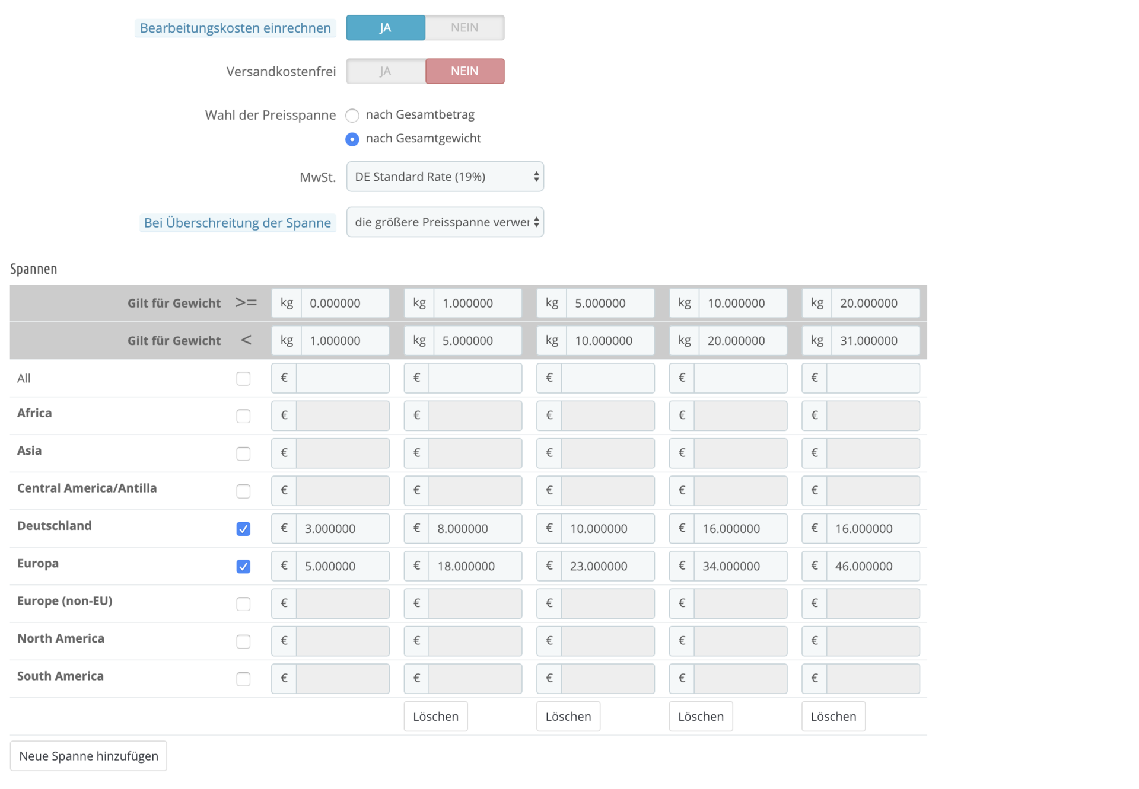This screenshot has width=1139, height=789.
Task: Set Bearbeitungskosten einrechnen to NEIN
Action: pos(464,28)
